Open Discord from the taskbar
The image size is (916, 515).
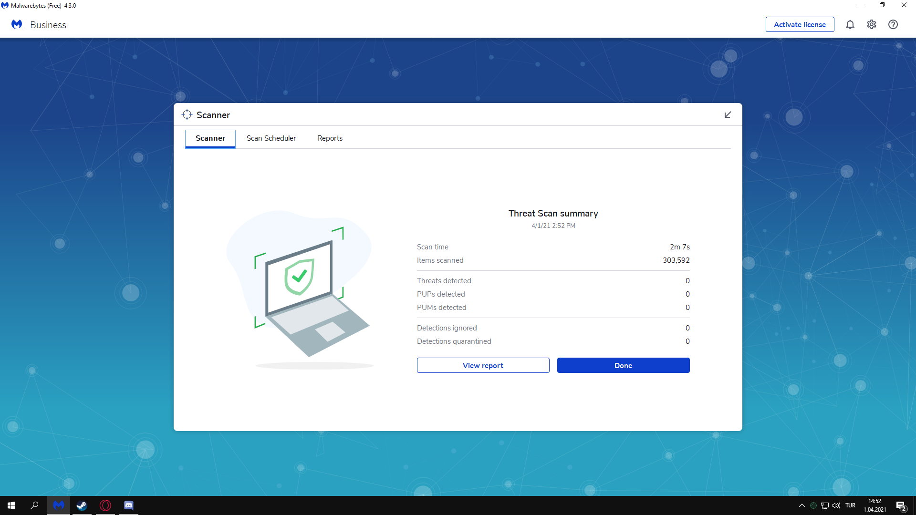point(129,505)
